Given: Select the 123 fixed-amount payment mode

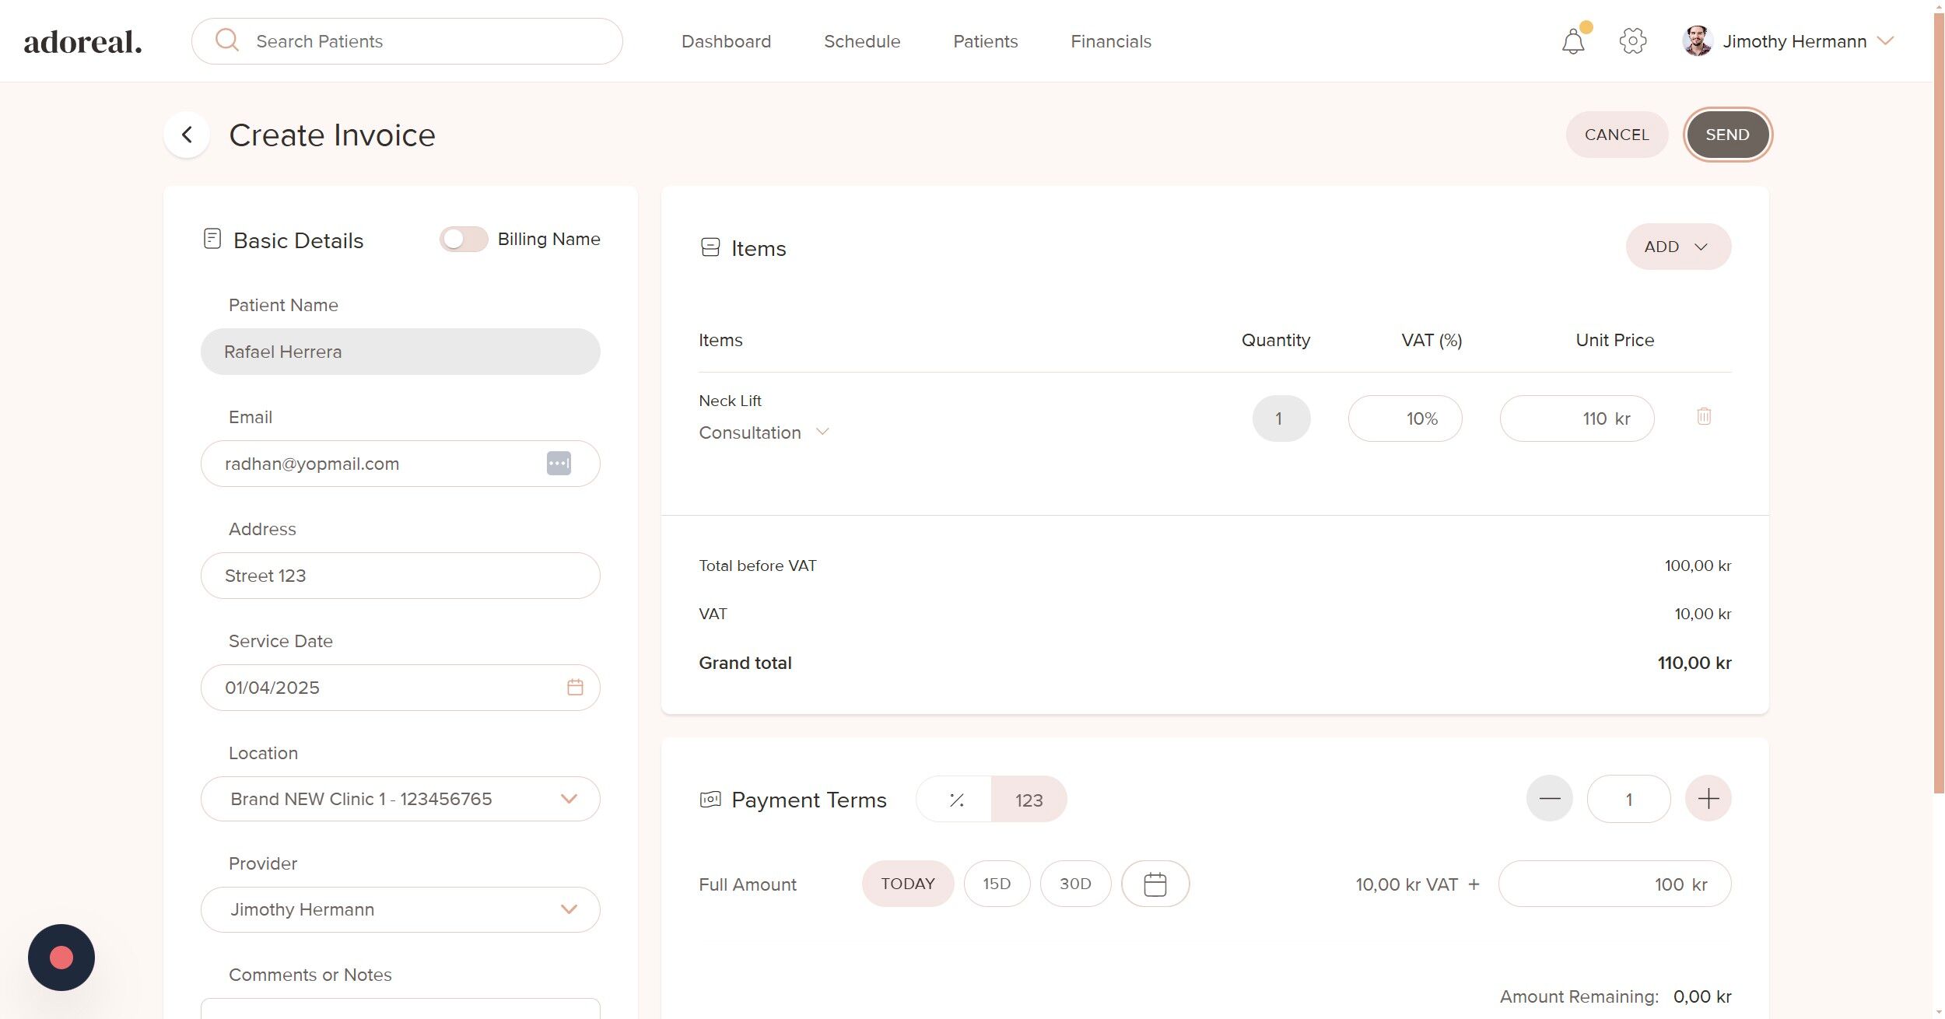Looking at the screenshot, I should click(x=1028, y=800).
